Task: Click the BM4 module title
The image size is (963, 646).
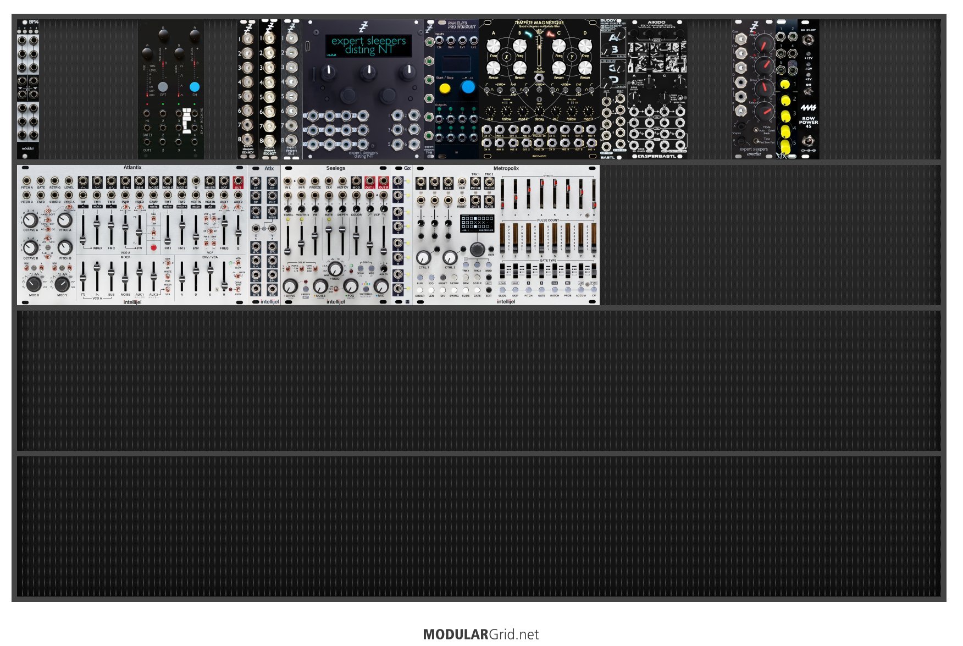Action: pyautogui.click(x=33, y=23)
